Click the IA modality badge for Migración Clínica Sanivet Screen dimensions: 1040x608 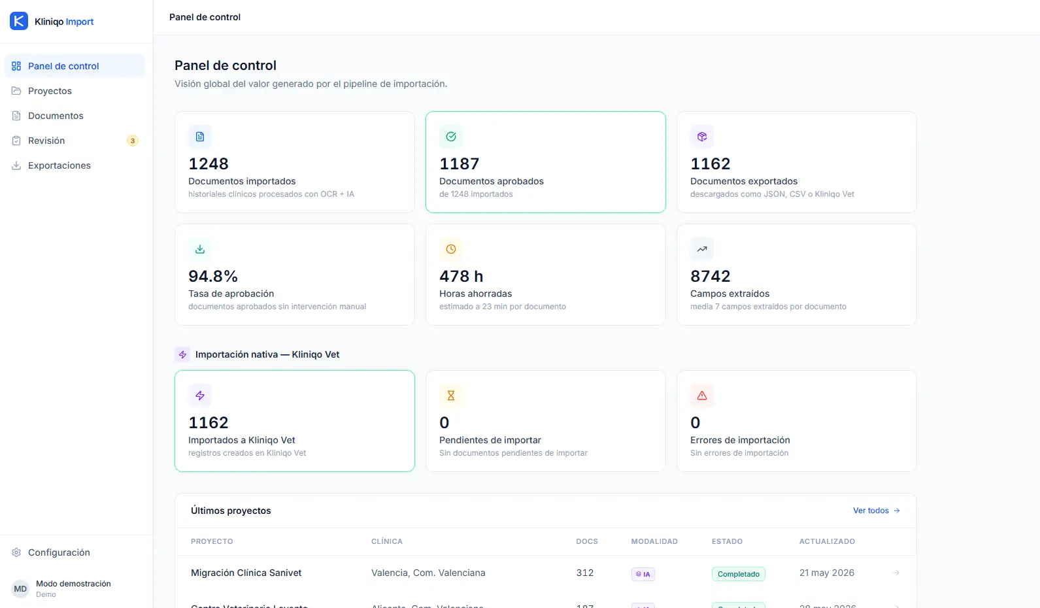643,574
